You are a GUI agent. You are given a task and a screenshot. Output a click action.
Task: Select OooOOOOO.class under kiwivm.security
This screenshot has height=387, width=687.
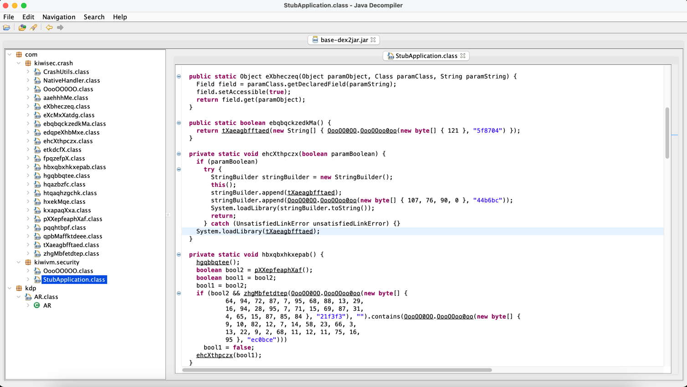coord(68,271)
